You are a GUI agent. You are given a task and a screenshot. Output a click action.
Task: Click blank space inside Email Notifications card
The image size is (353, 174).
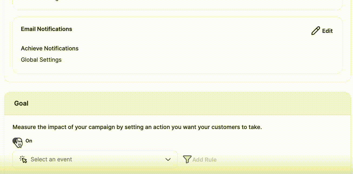[x=189, y=54]
